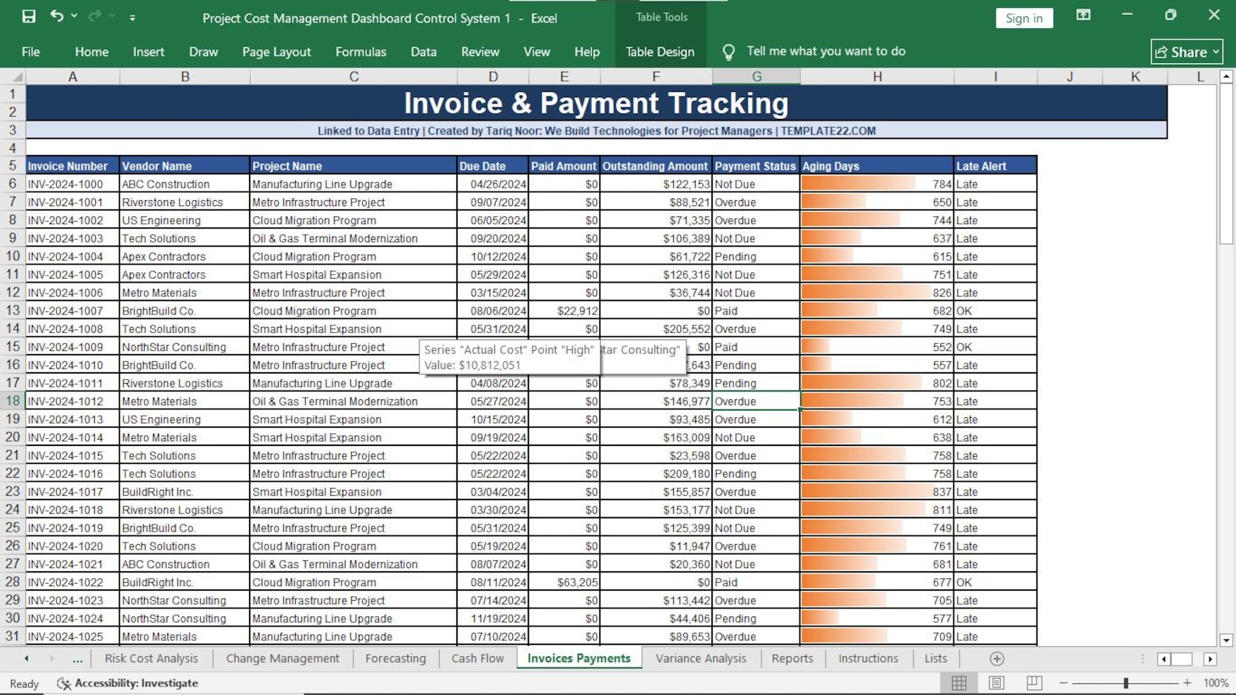
Task: Switch to Change Management sheet tab
Action: (283, 658)
